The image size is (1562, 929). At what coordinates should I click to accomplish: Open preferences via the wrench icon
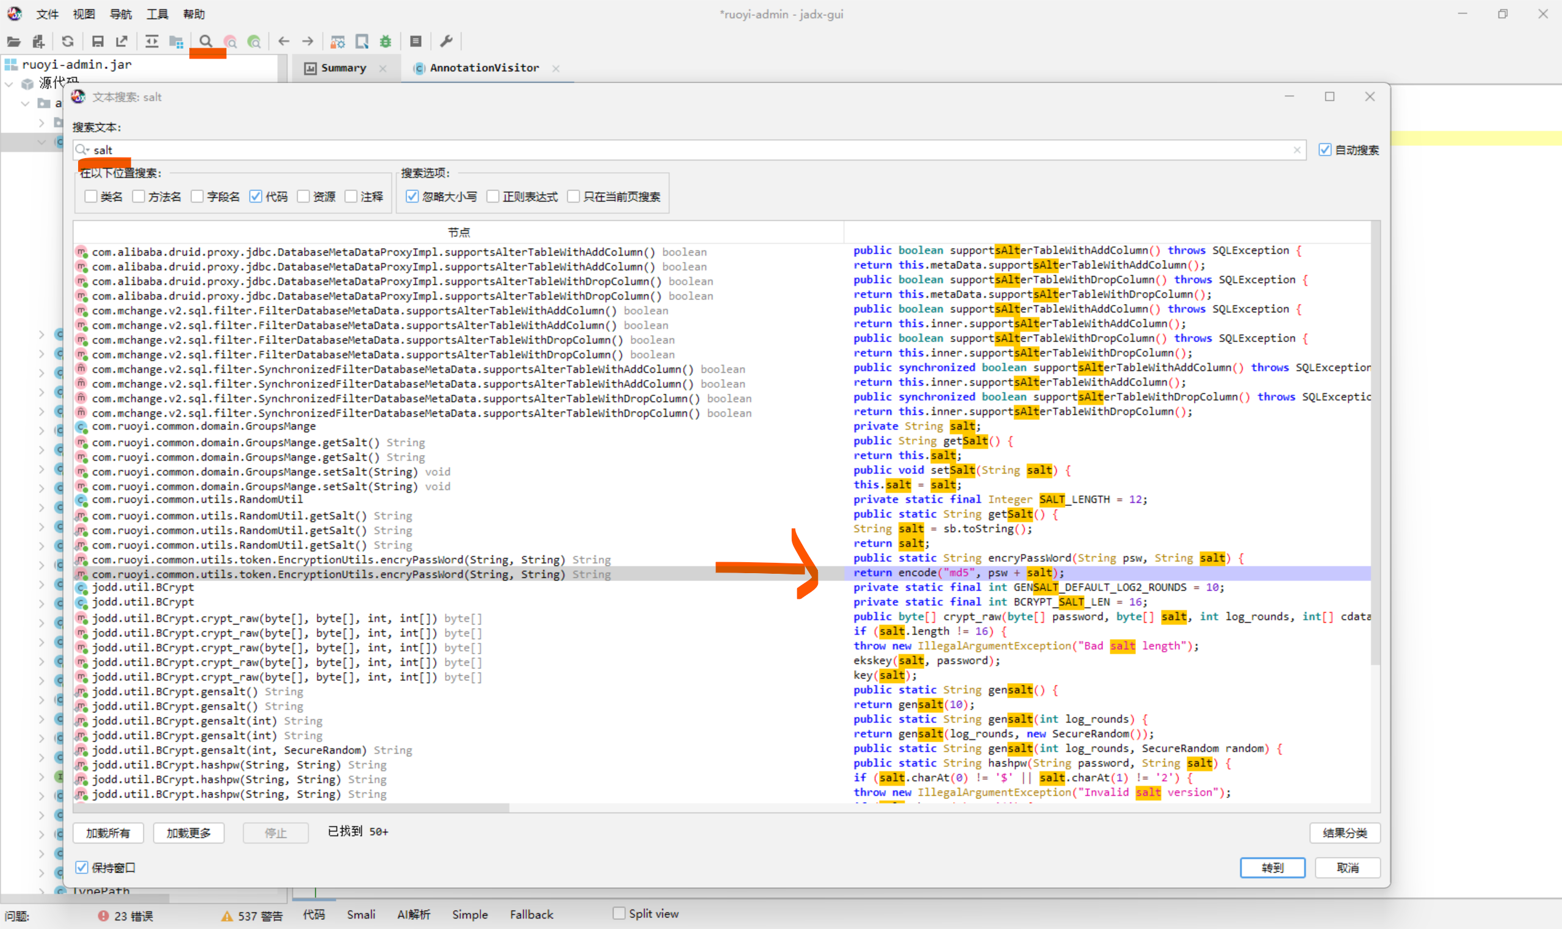(446, 42)
